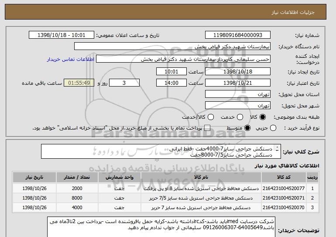Image resolution: width=336 pixels, height=237 pixels.
Task: Click product code 2164231004520077
Action: 284,188
